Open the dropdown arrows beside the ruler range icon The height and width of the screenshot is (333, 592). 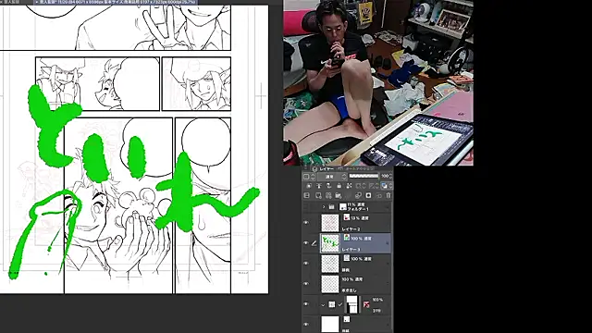pyautogui.click(x=376, y=186)
